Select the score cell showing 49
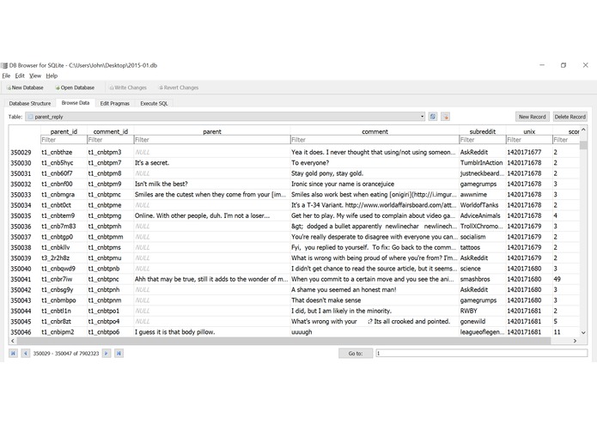Viewport: 597px width, 424px height. pyautogui.click(x=566, y=279)
